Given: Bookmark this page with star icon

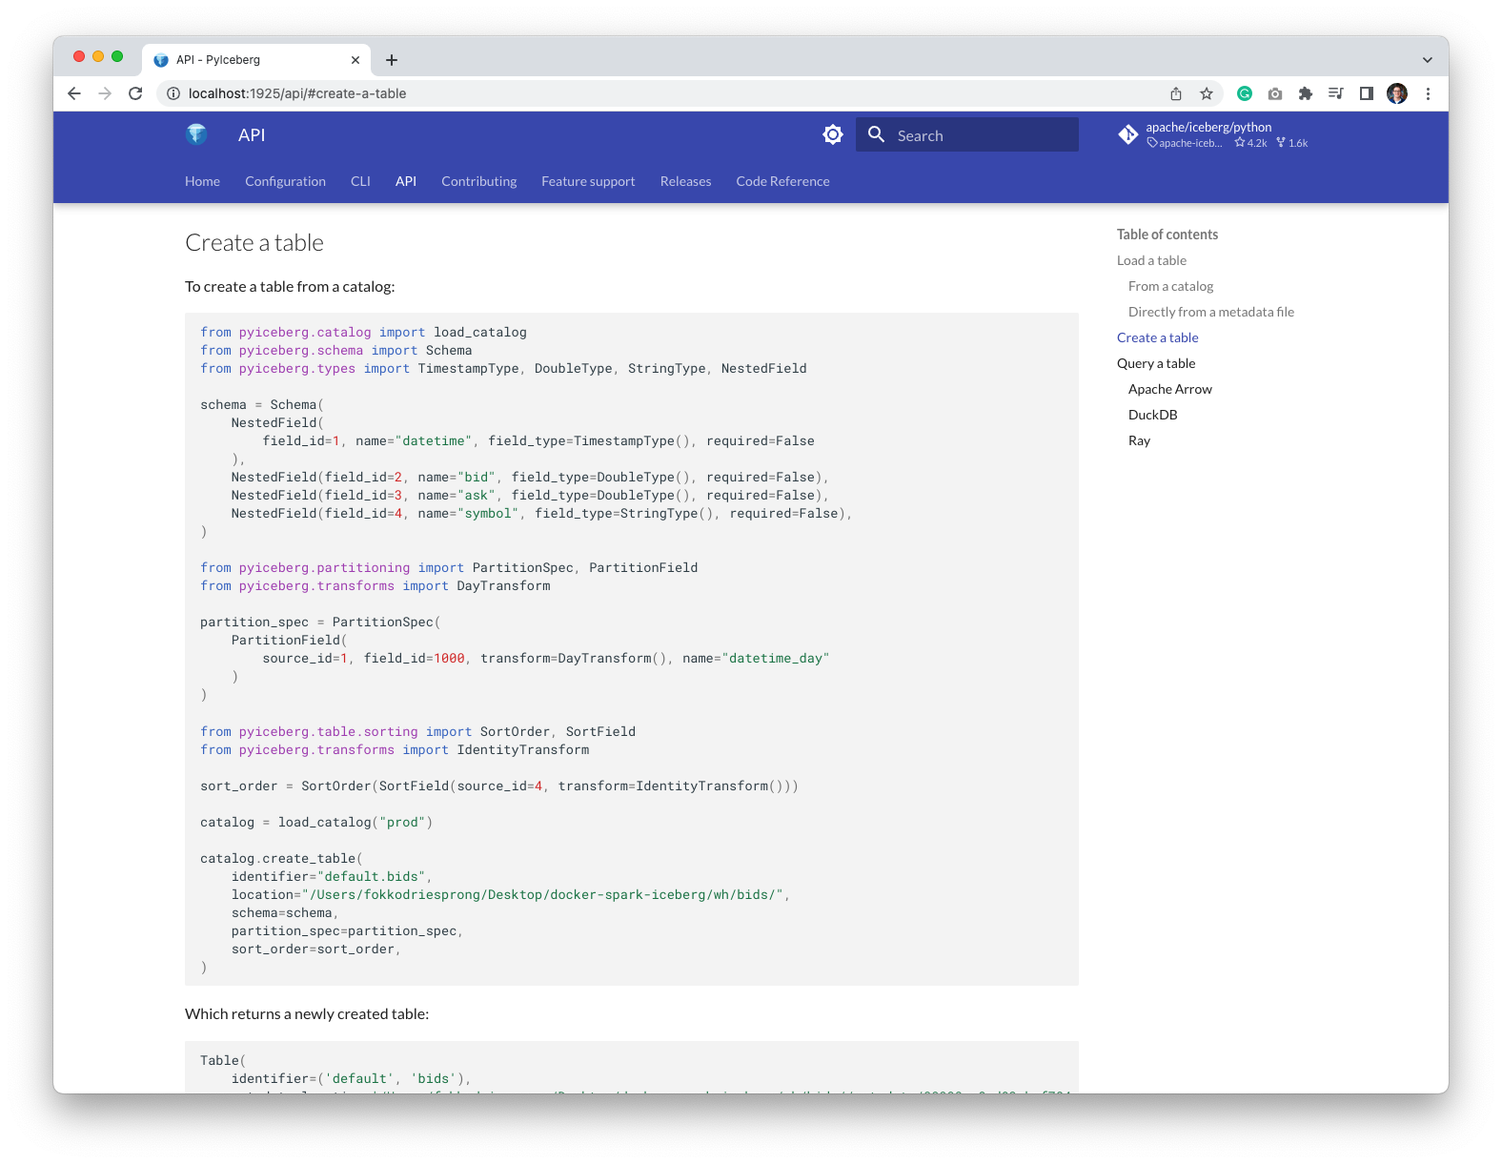Looking at the screenshot, I should (1207, 93).
